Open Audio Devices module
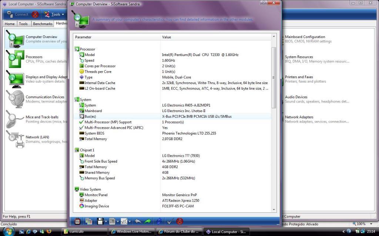Screen dimensions: 379x236 317,99
